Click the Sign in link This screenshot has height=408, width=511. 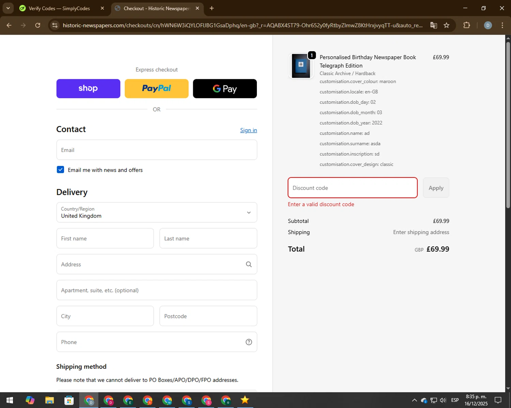pyautogui.click(x=248, y=130)
